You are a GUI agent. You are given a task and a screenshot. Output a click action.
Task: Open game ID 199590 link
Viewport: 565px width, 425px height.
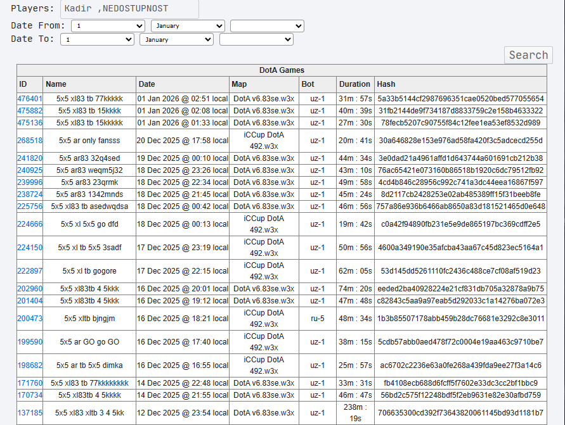coord(30,342)
